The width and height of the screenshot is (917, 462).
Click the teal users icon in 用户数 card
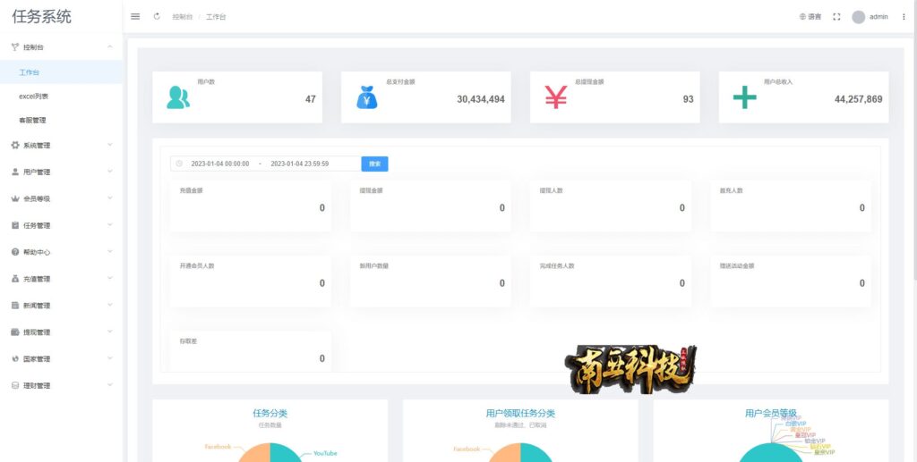178,97
